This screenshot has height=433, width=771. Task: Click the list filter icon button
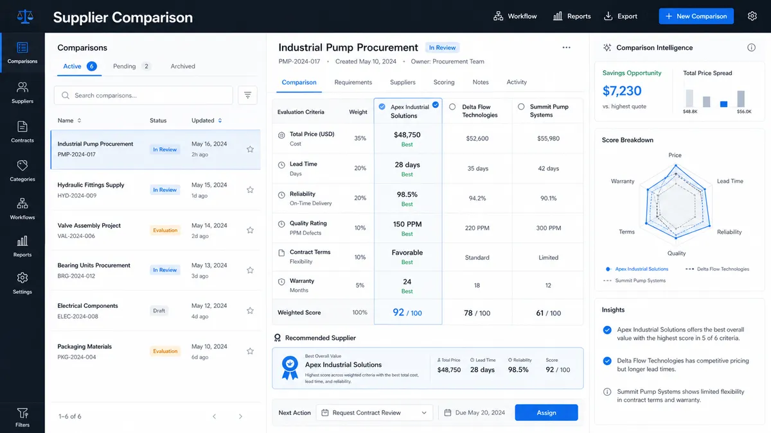247,96
